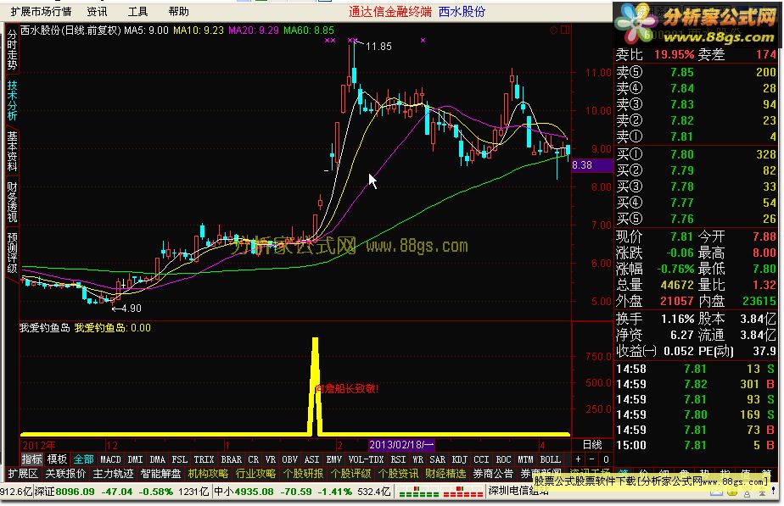The width and height of the screenshot is (784, 506).
Task: Open the 个股研报 tab
Action: (303, 474)
